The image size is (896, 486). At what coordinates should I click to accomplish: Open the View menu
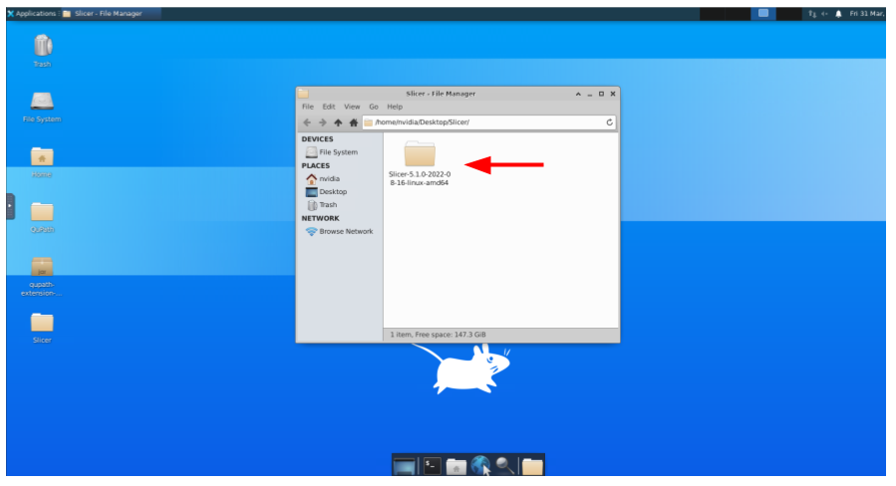tap(352, 107)
